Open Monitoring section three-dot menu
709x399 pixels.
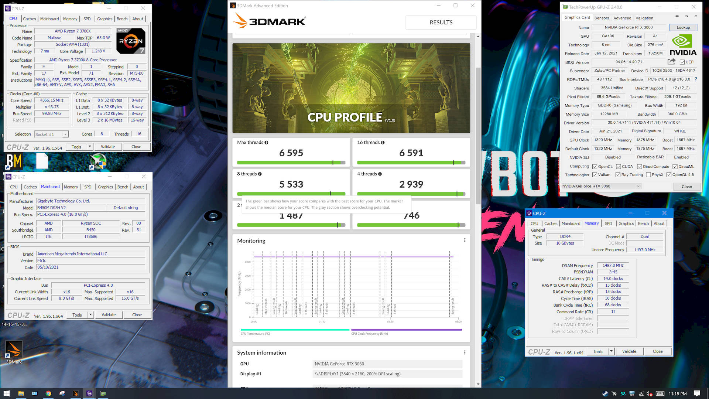tap(465, 241)
